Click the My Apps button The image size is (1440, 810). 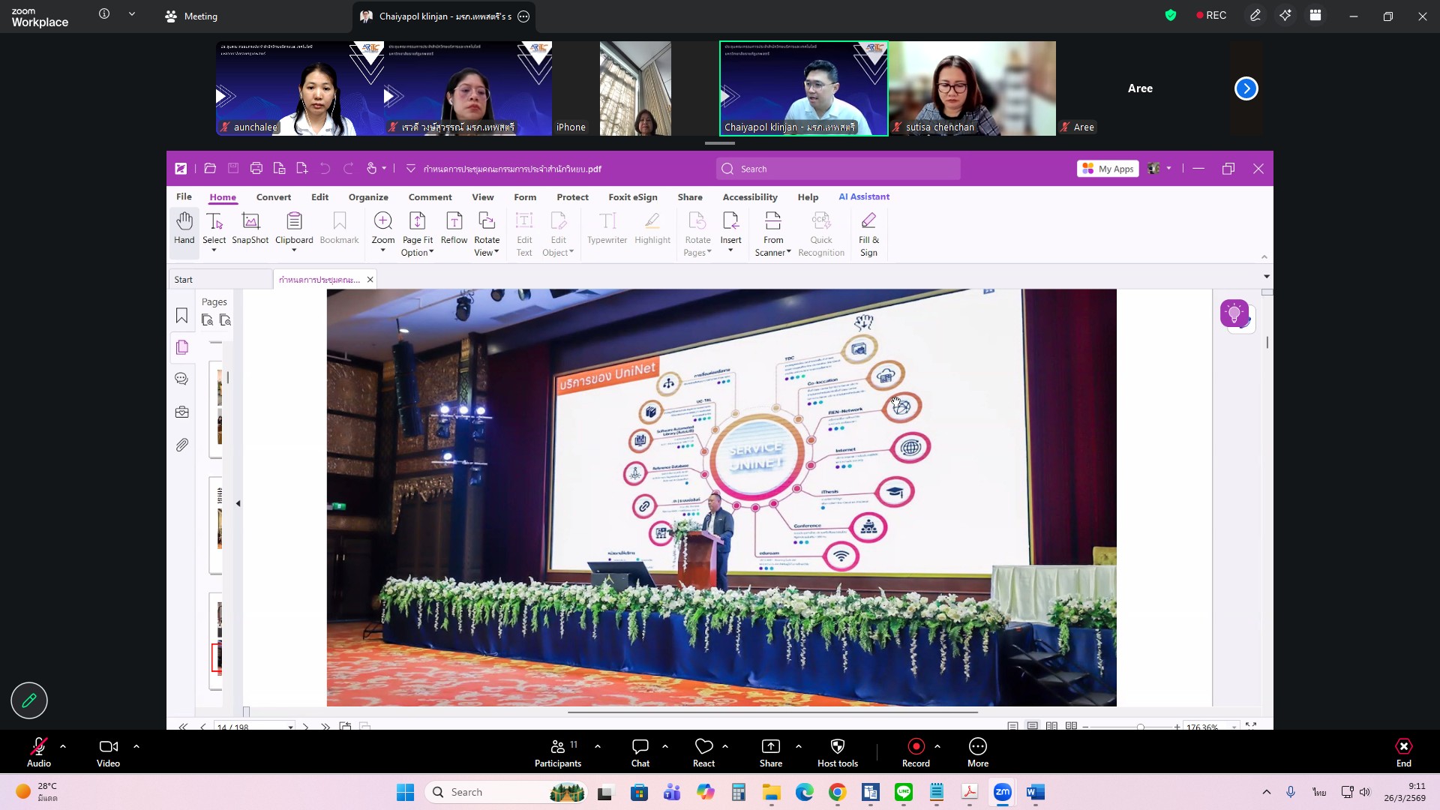[1108, 169]
